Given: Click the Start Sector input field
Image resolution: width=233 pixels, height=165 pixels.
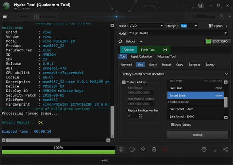Looking at the screenshot, I should tap(141, 93).
